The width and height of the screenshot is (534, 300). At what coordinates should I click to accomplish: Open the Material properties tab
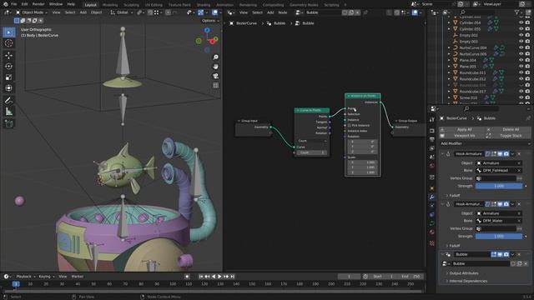(432, 232)
